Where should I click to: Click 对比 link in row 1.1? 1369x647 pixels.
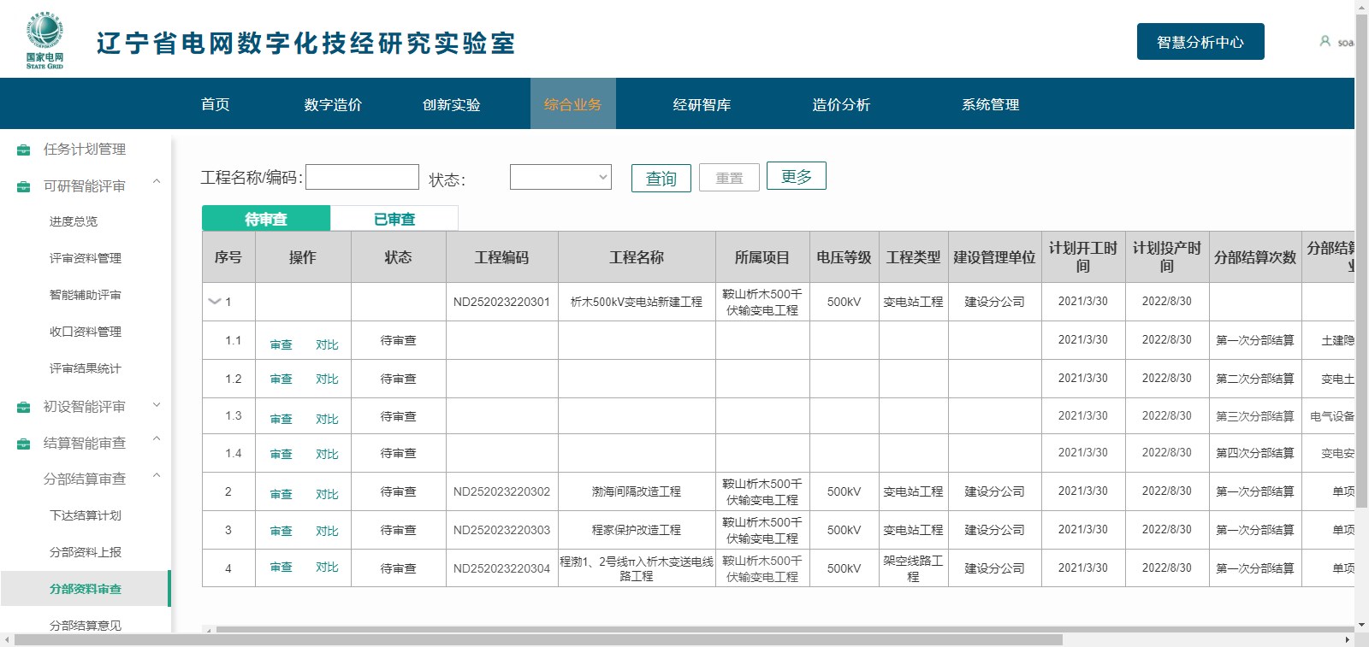click(x=327, y=344)
